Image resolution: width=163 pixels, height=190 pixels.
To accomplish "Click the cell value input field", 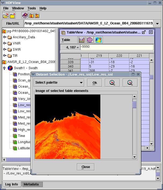I will point(117,47).
